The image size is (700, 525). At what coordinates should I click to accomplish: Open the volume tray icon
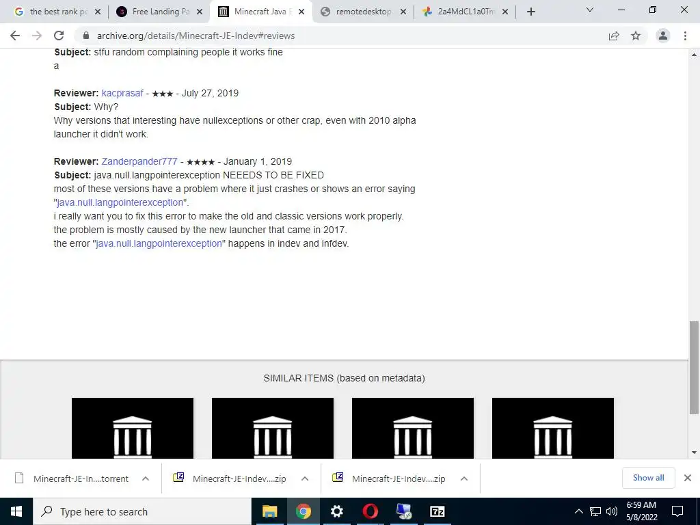point(612,511)
